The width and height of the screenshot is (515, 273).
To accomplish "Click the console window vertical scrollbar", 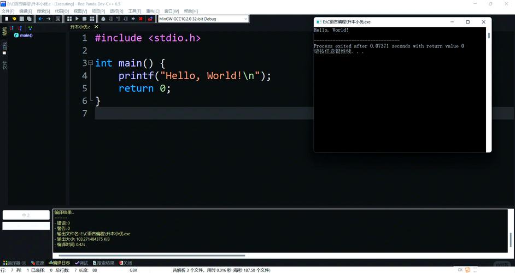I will coord(489,35).
